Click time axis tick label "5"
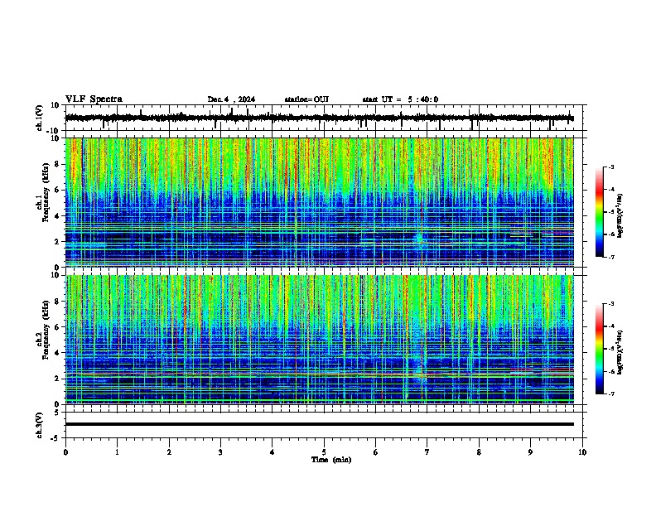Screen dimensions: 656x507 (324, 452)
